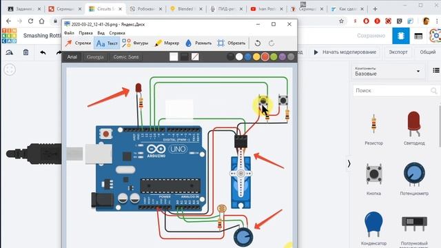Open the browser profile avatar

426,21
